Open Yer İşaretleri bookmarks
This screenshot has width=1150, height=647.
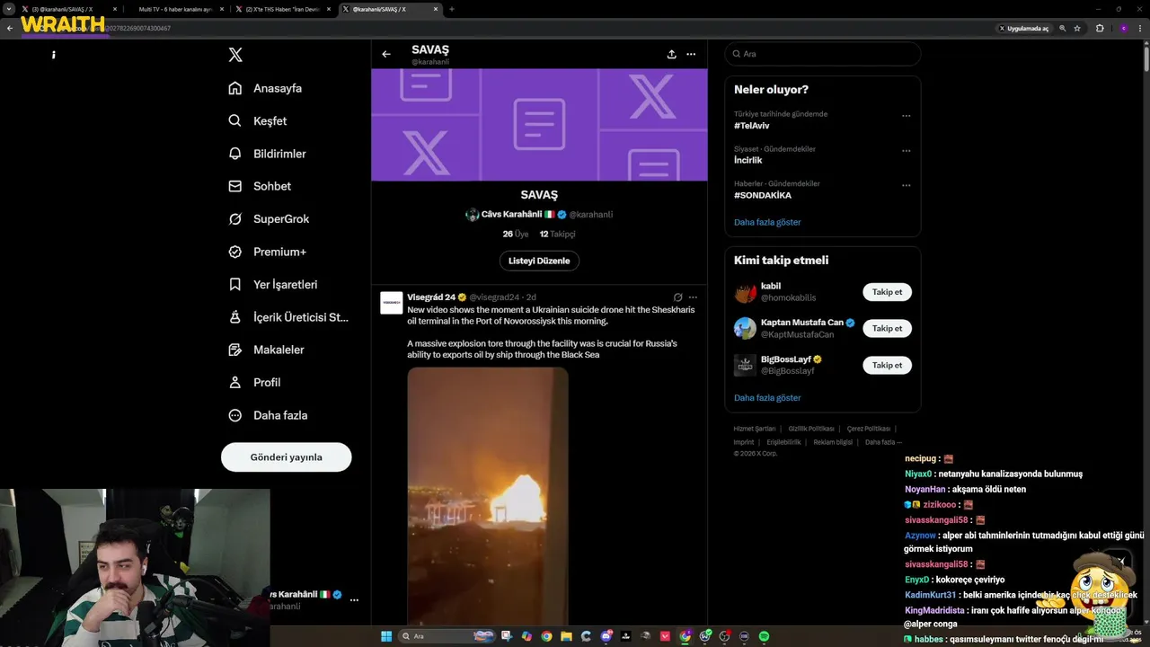pyautogui.click(x=273, y=284)
